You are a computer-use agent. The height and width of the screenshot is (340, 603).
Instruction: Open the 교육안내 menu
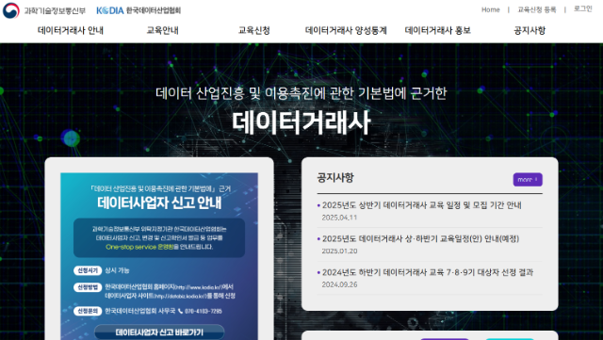coord(162,30)
